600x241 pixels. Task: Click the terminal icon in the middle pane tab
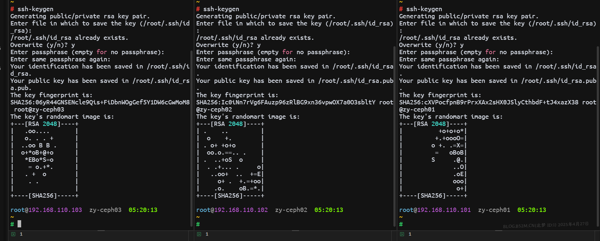click(x=199, y=234)
